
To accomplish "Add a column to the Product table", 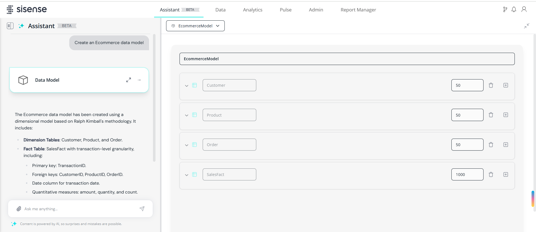I will click(x=506, y=115).
